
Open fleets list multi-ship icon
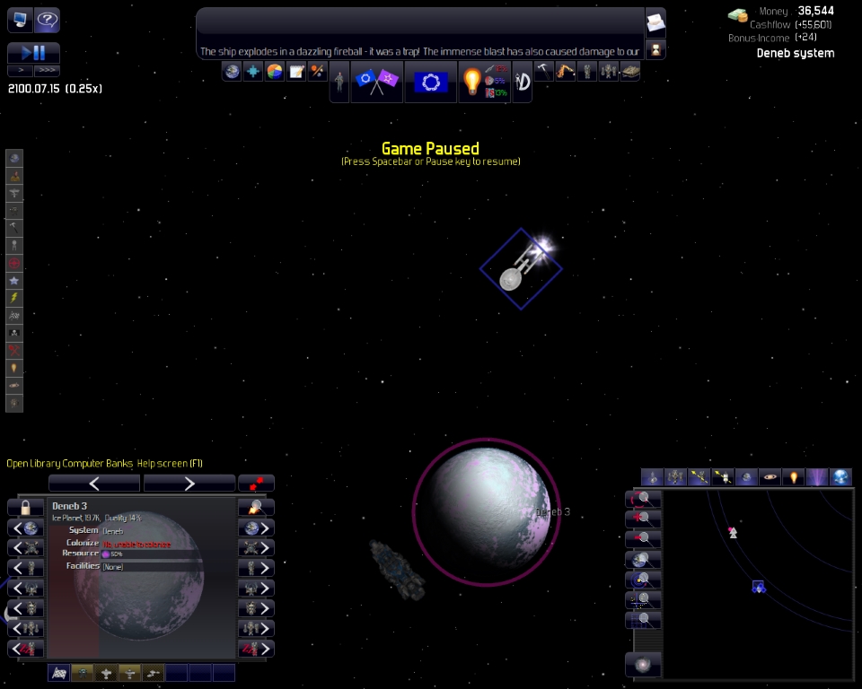pyautogui.click(x=609, y=72)
